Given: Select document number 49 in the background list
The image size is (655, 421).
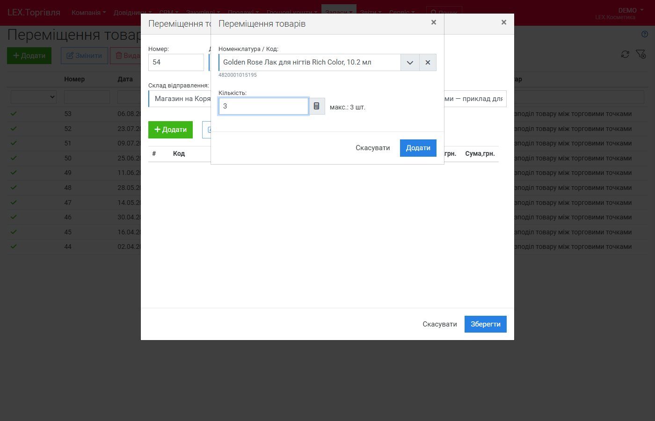Looking at the screenshot, I should tap(68, 173).
